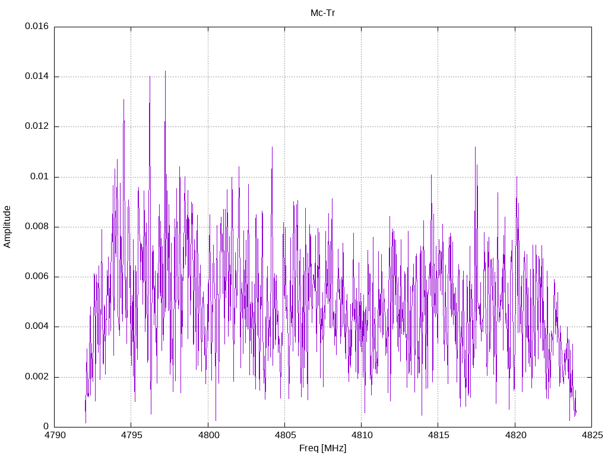Click the x-axis tick label 4790
The image size is (608, 456).
[x=55, y=435]
